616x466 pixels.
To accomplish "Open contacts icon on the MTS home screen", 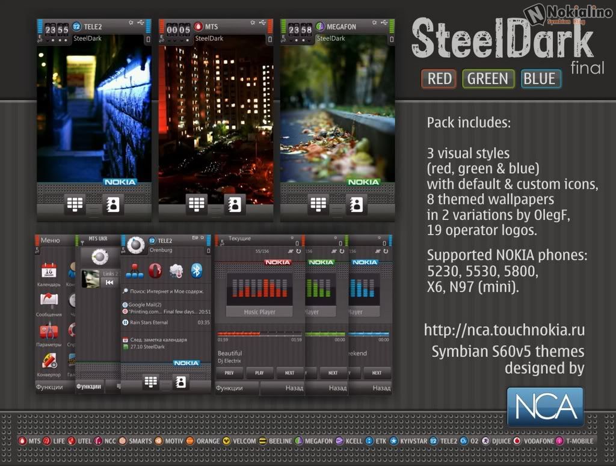I will pos(235,204).
